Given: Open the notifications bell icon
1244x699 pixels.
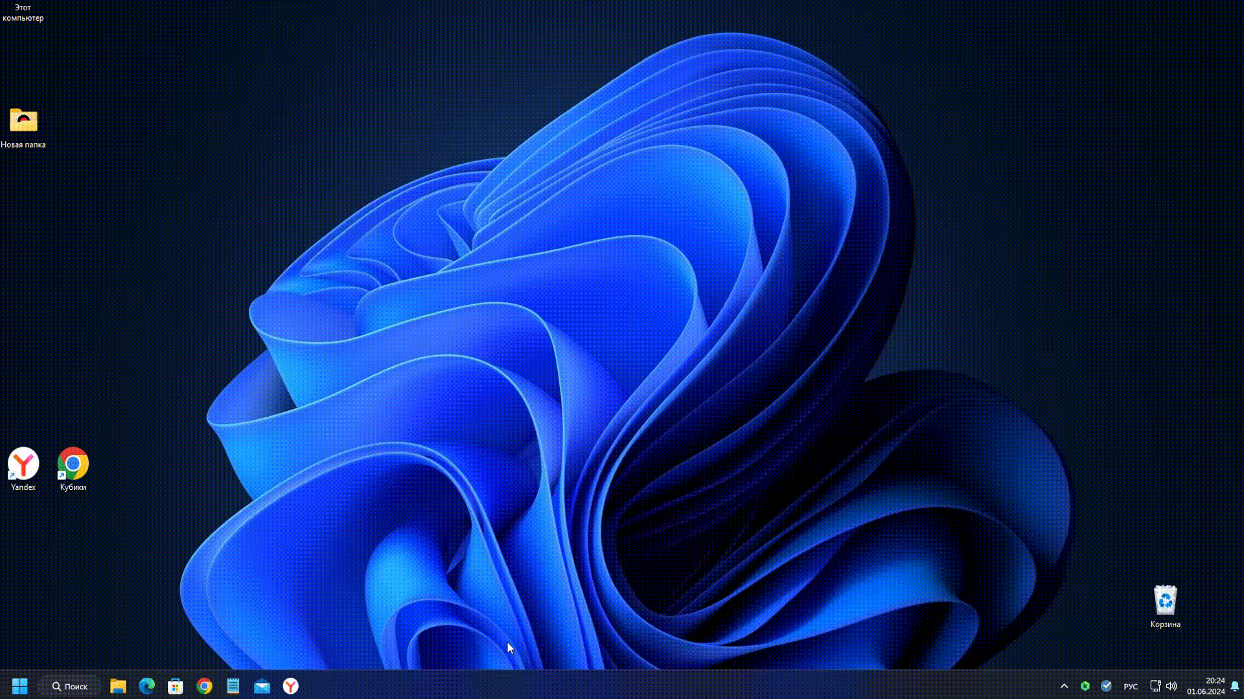Looking at the screenshot, I should [x=1235, y=686].
